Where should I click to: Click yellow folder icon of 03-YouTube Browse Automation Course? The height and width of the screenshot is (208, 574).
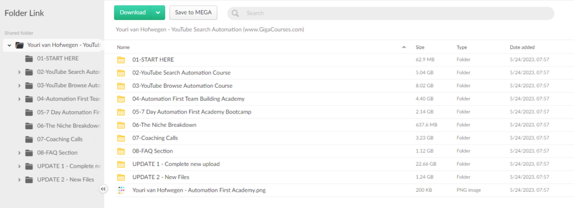click(x=121, y=86)
